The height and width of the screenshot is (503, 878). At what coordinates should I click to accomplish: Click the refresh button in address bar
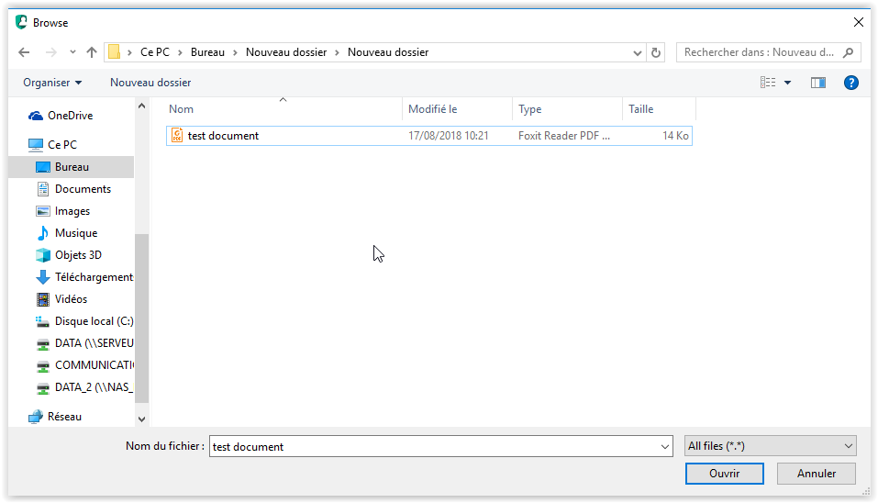[x=655, y=52]
